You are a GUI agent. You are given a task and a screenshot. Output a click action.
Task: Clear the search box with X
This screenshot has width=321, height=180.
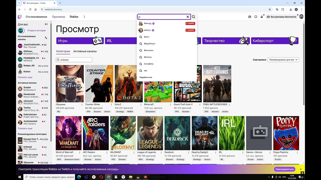[188, 17]
